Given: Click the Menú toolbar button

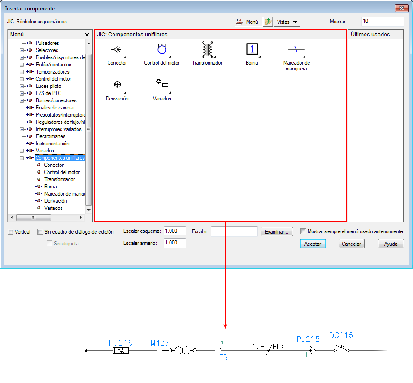Looking at the screenshot, I should pyautogui.click(x=248, y=22).
